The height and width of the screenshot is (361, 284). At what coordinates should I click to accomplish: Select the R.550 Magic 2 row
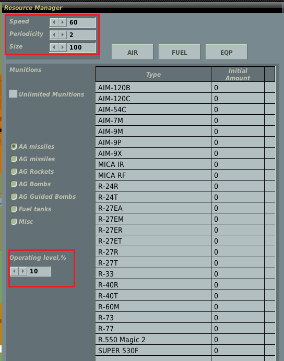[185, 340]
